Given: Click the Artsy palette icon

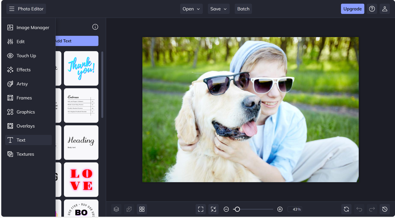Looking at the screenshot, I should pos(10,84).
